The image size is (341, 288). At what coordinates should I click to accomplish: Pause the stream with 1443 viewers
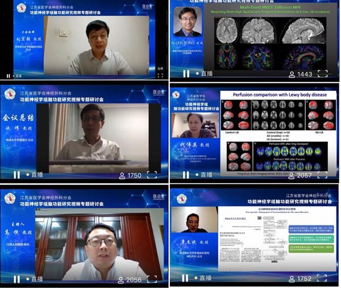186,73
